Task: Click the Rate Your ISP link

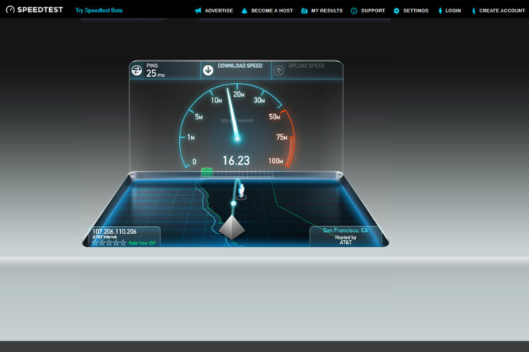Action: [x=144, y=242]
